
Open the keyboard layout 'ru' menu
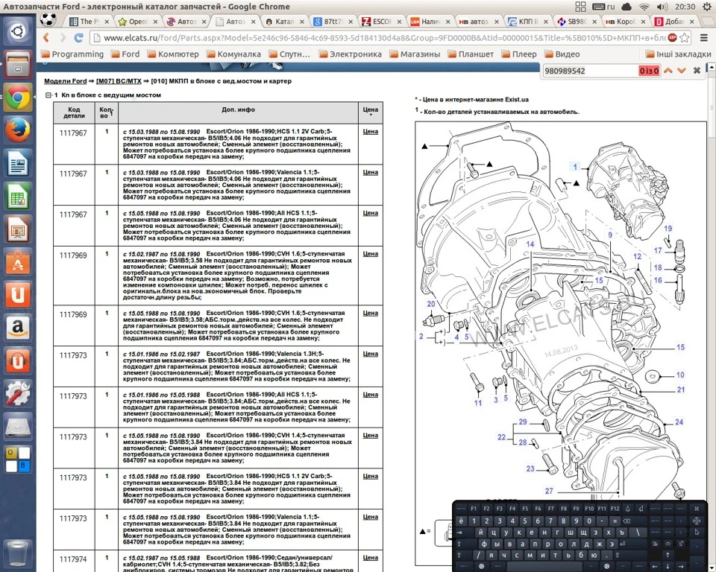coord(603,7)
